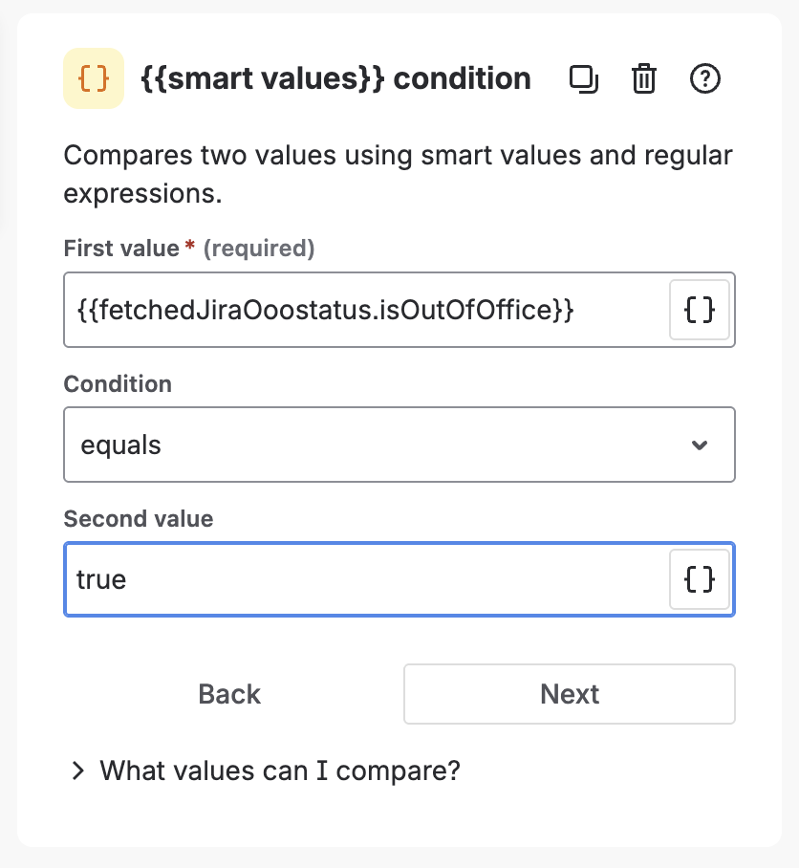
Task: Delete the condition with the trash icon
Action: pos(644,79)
